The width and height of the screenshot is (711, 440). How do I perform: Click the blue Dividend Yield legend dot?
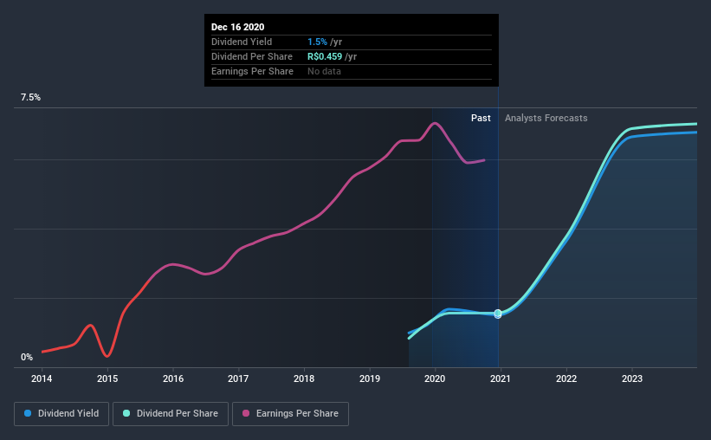coord(28,413)
